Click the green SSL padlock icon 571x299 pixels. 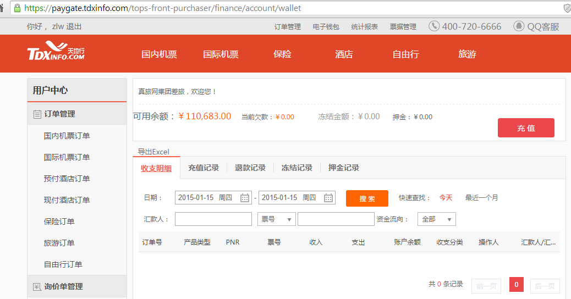point(17,8)
